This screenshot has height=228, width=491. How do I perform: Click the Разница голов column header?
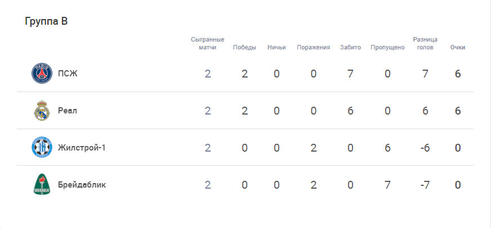[425, 43]
